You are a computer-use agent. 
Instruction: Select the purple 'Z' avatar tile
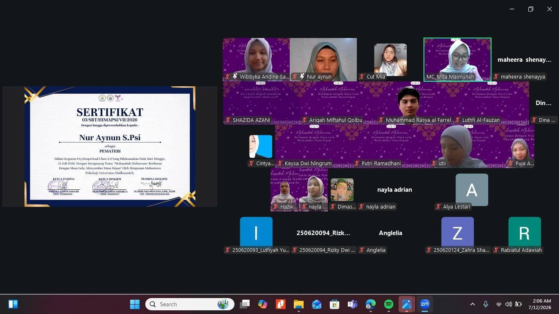458,233
